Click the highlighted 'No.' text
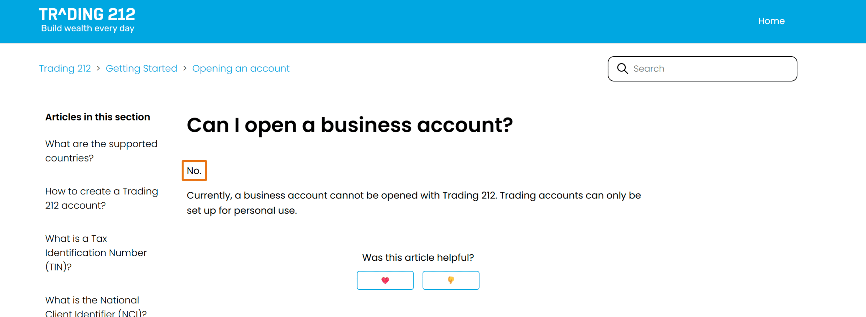 194,171
